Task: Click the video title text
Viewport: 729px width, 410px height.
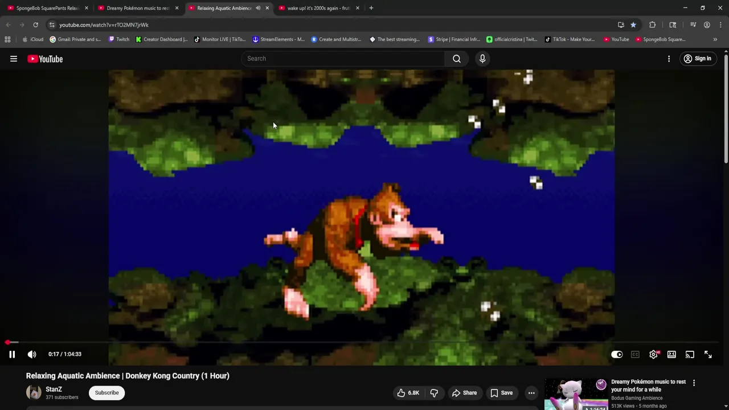Action: (128, 376)
